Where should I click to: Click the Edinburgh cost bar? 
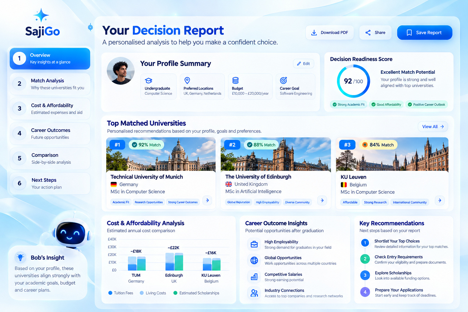(174, 261)
